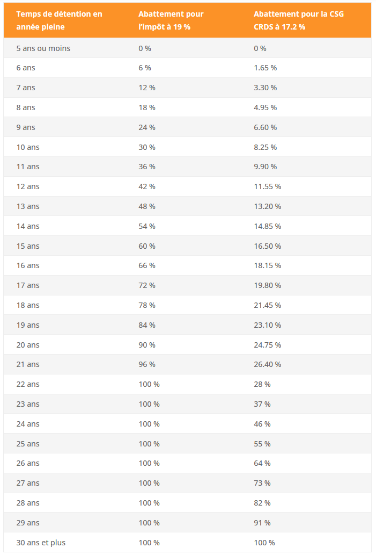Select the 96 % tax abatement value
This screenshot has width=376, height=555.
146,364
